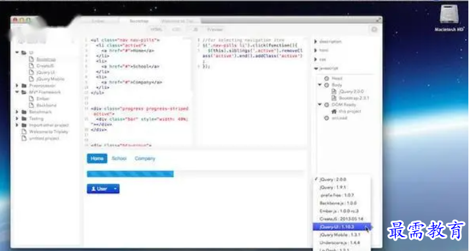Click the School link in preview
469x251 pixels.
[119, 158]
